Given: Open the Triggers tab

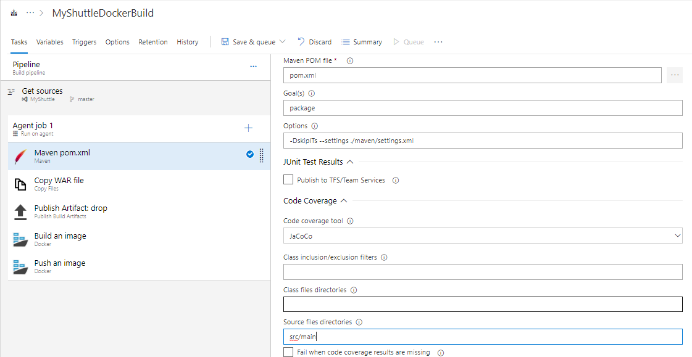Looking at the screenshot, I should (85, 42).
